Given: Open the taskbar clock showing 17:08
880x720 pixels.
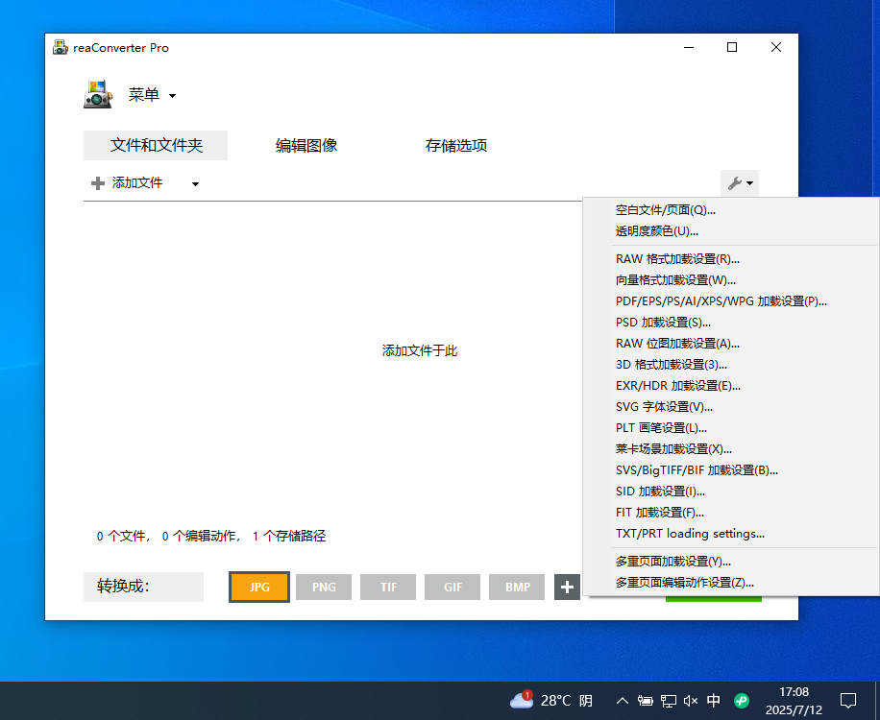Looking at the screenshot, I should point(794,701).
